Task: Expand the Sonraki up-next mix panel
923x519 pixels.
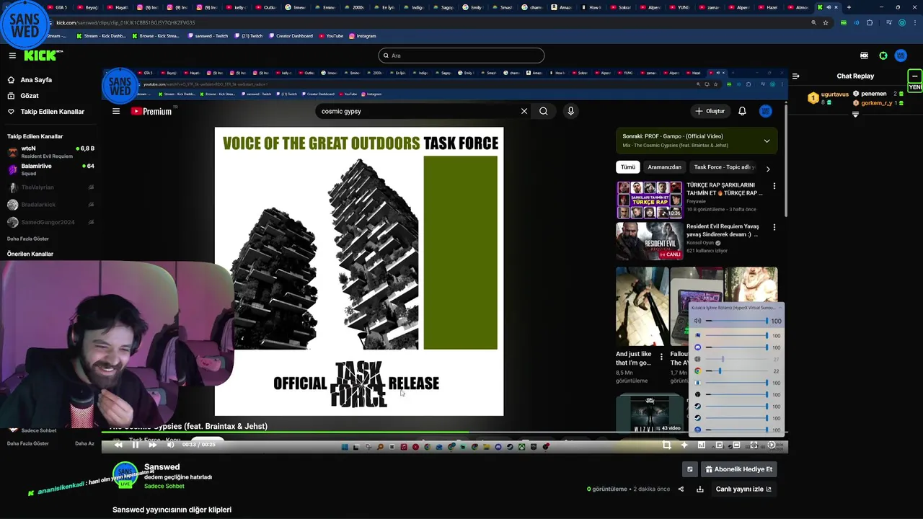Action: (767, 141)
